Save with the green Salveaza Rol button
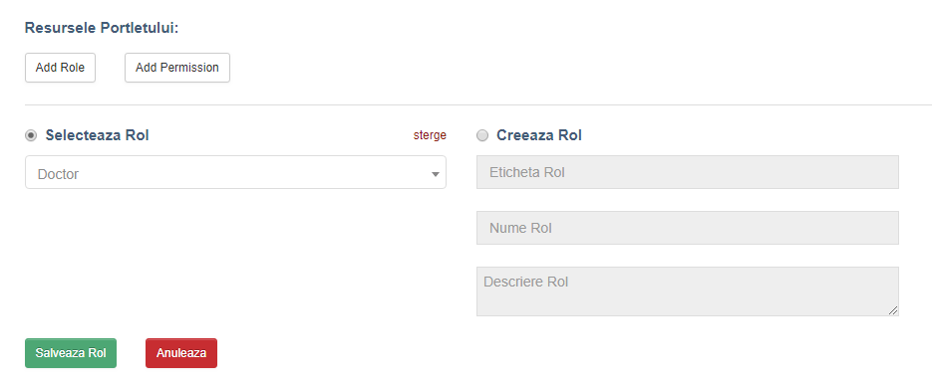The image size is (932, 383). click(71, 353)
